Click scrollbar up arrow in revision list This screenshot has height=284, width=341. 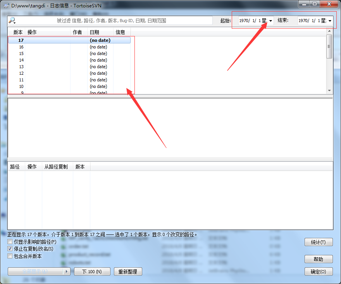click(329, 31)
